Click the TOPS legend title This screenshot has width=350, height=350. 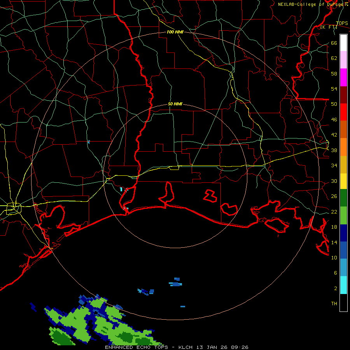pyautogui.click(x=342, y=23)
